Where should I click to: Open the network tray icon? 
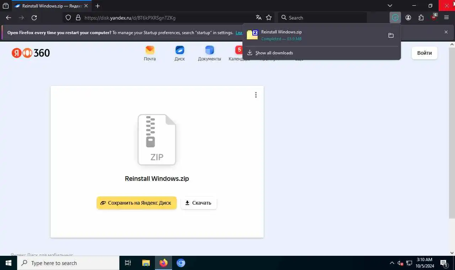coord(409,263)
